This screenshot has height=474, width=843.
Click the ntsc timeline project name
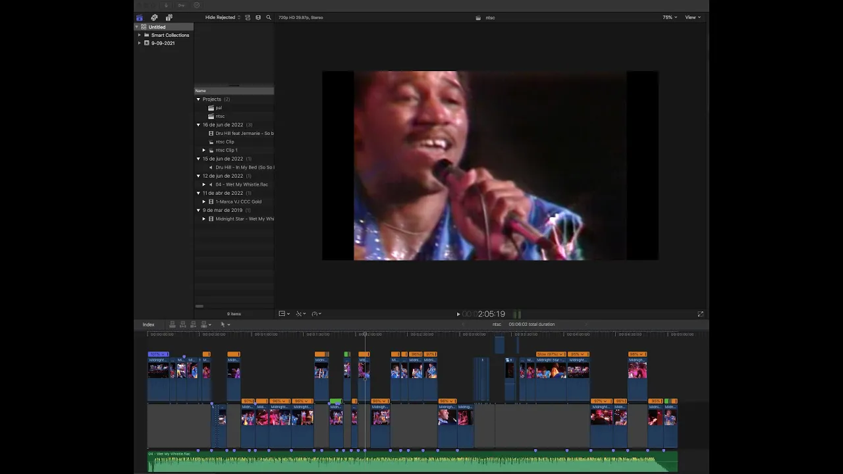tap(497, 325)
